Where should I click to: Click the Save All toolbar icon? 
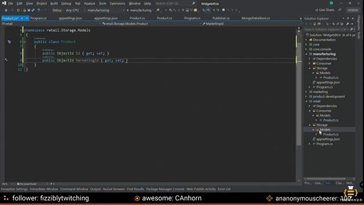[33, 10]
